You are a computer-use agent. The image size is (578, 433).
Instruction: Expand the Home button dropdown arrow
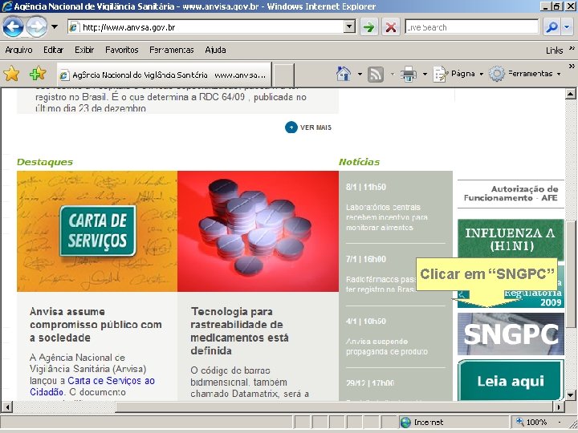pyautogui.click(x=360, y=74)
